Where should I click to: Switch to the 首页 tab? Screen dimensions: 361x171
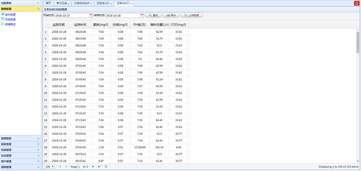click(x=48, y=3)
